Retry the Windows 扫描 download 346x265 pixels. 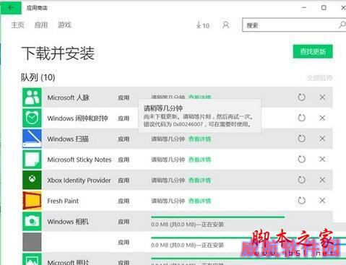(x=301, y=139)
